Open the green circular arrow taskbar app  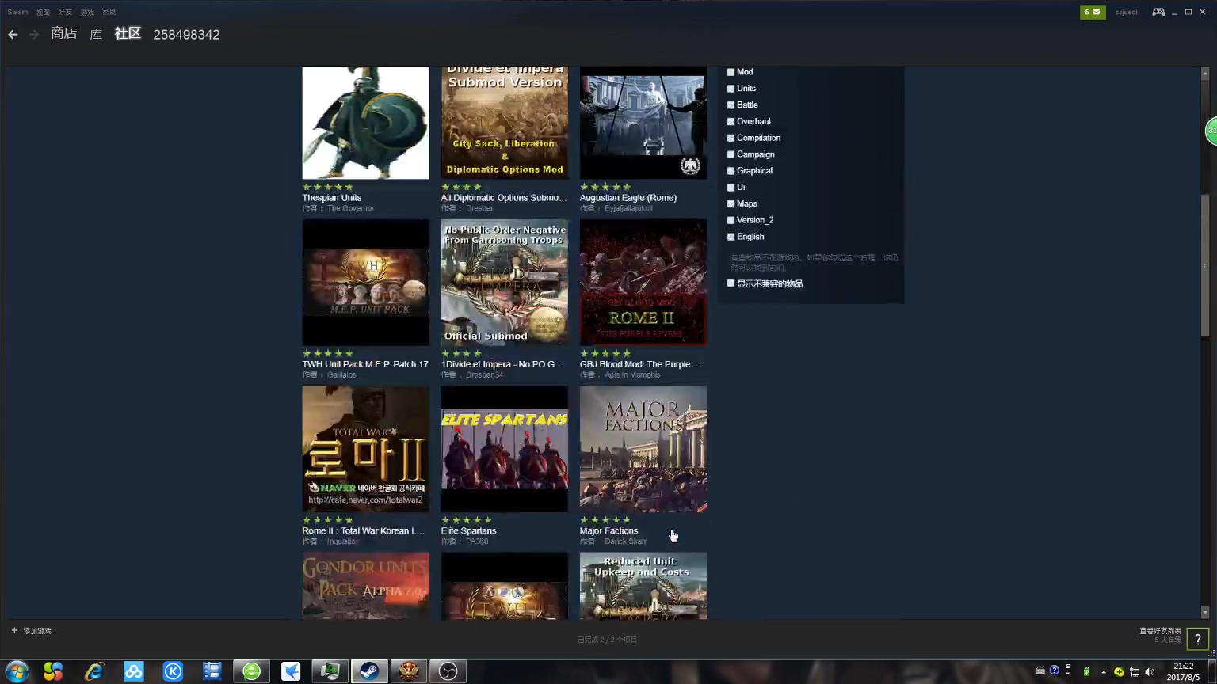click(251, 671)
